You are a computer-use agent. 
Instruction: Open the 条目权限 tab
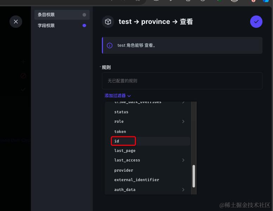(x=62, y=15)
